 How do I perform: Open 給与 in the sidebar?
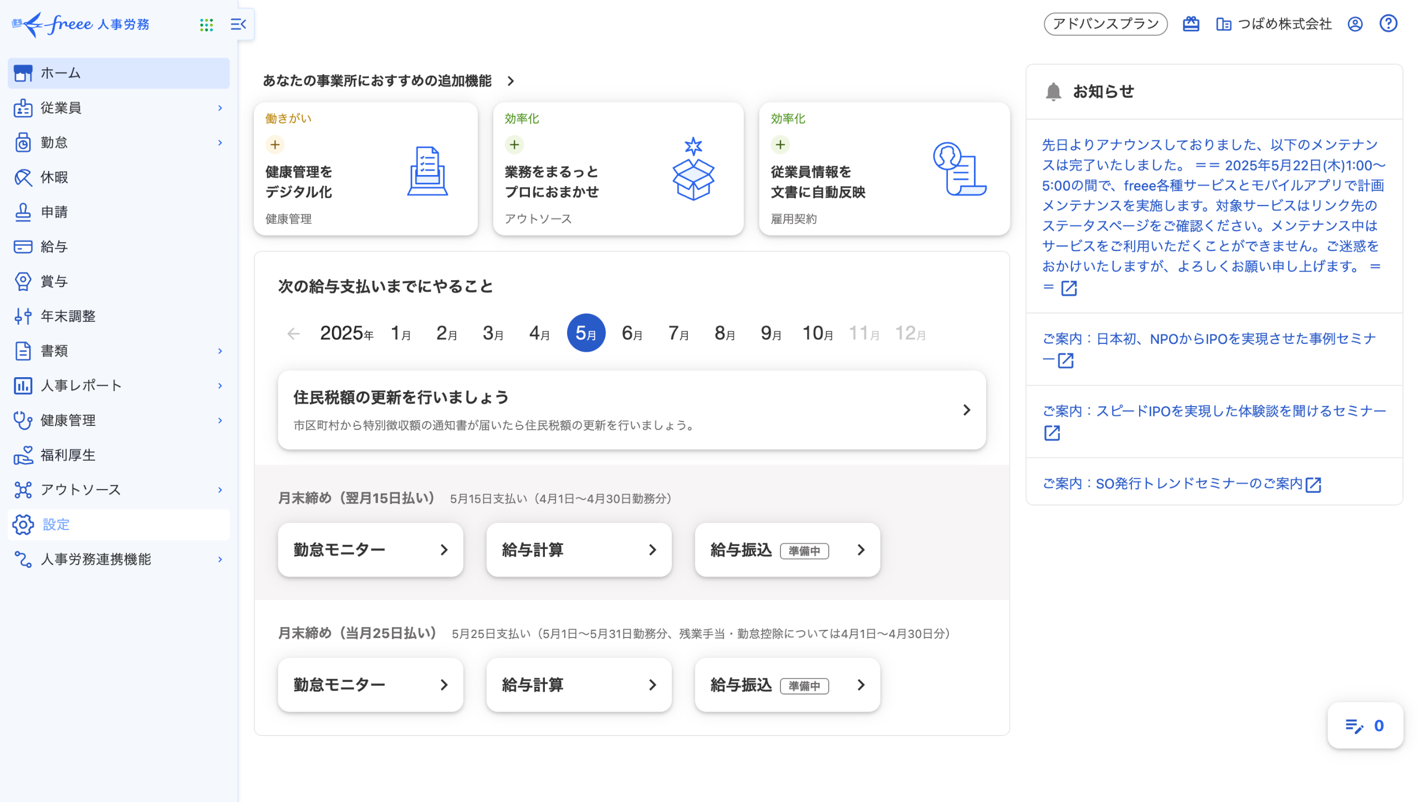(x=54, y=246)
